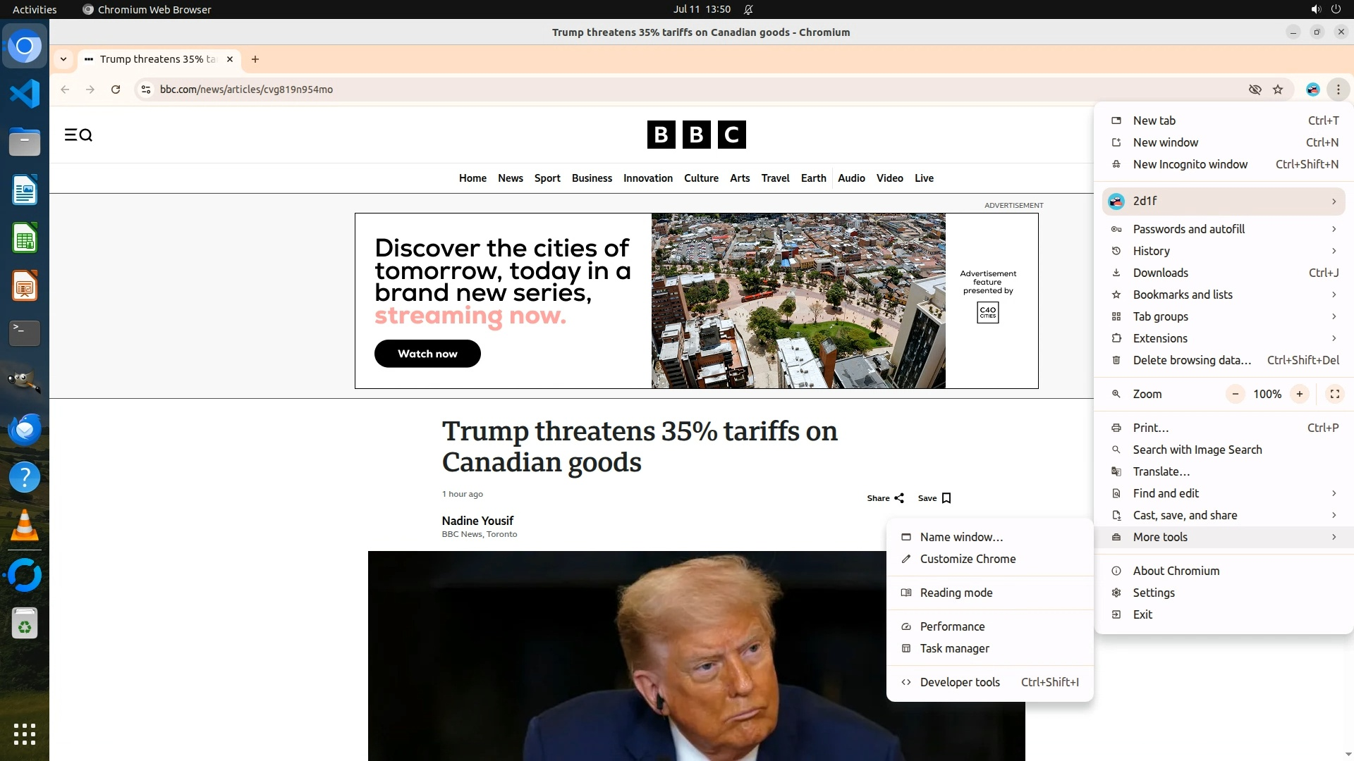Increase zoom with the plus button
Screen dimensions: 1354x761
pos(1299,394)
